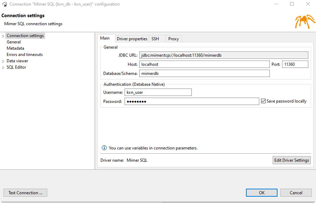Click the DBeaver app icon in title bar
This screenshot has height=203, width=316.
(x=5, y=4)
